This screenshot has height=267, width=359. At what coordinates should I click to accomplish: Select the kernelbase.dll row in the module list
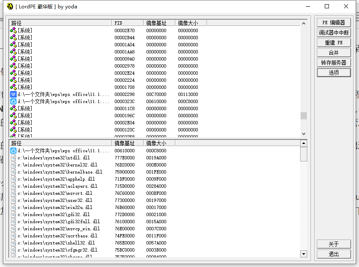(63, 172)
